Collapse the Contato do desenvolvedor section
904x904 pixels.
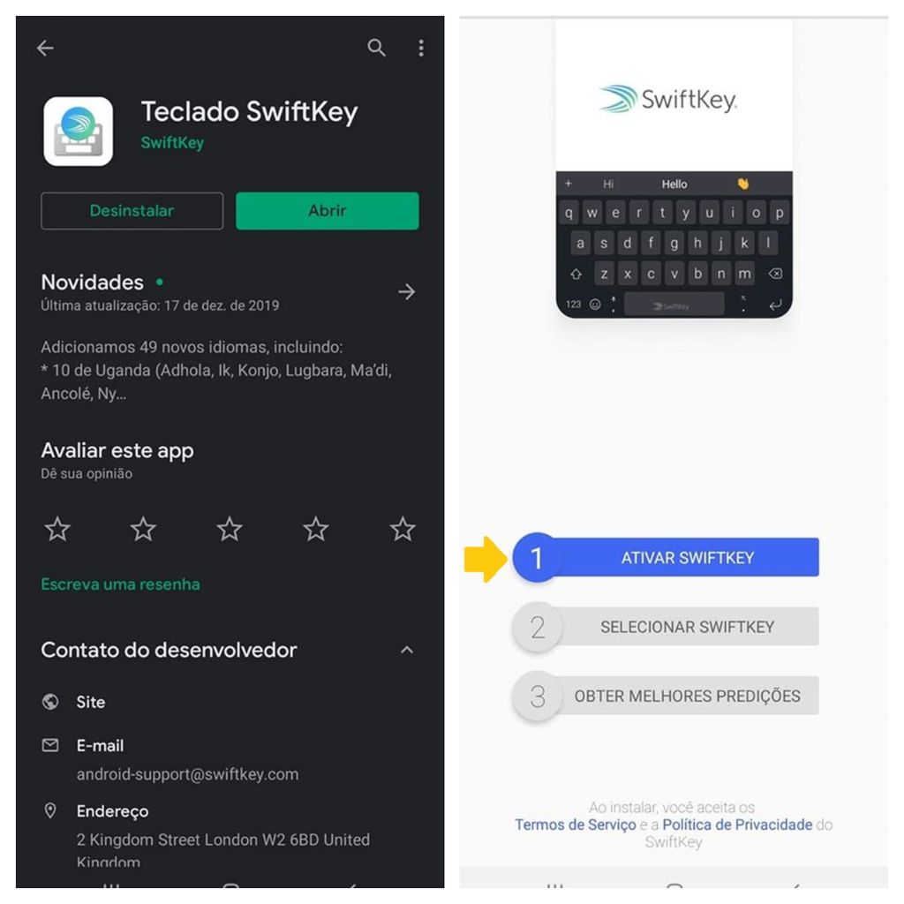(x=406, y=651)
